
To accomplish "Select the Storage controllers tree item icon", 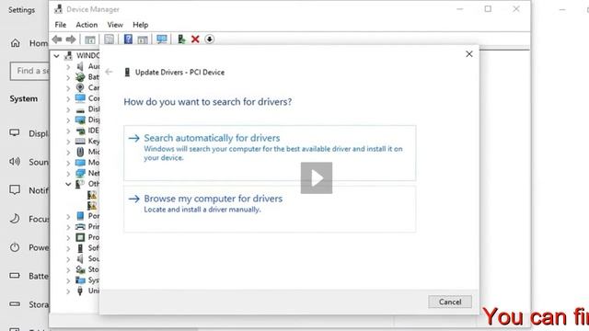I will pos(80,269).
